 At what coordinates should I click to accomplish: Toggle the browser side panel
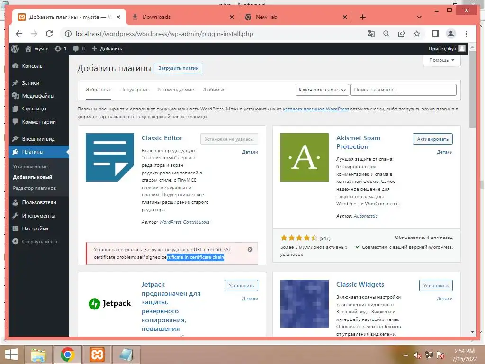point(436,34)
